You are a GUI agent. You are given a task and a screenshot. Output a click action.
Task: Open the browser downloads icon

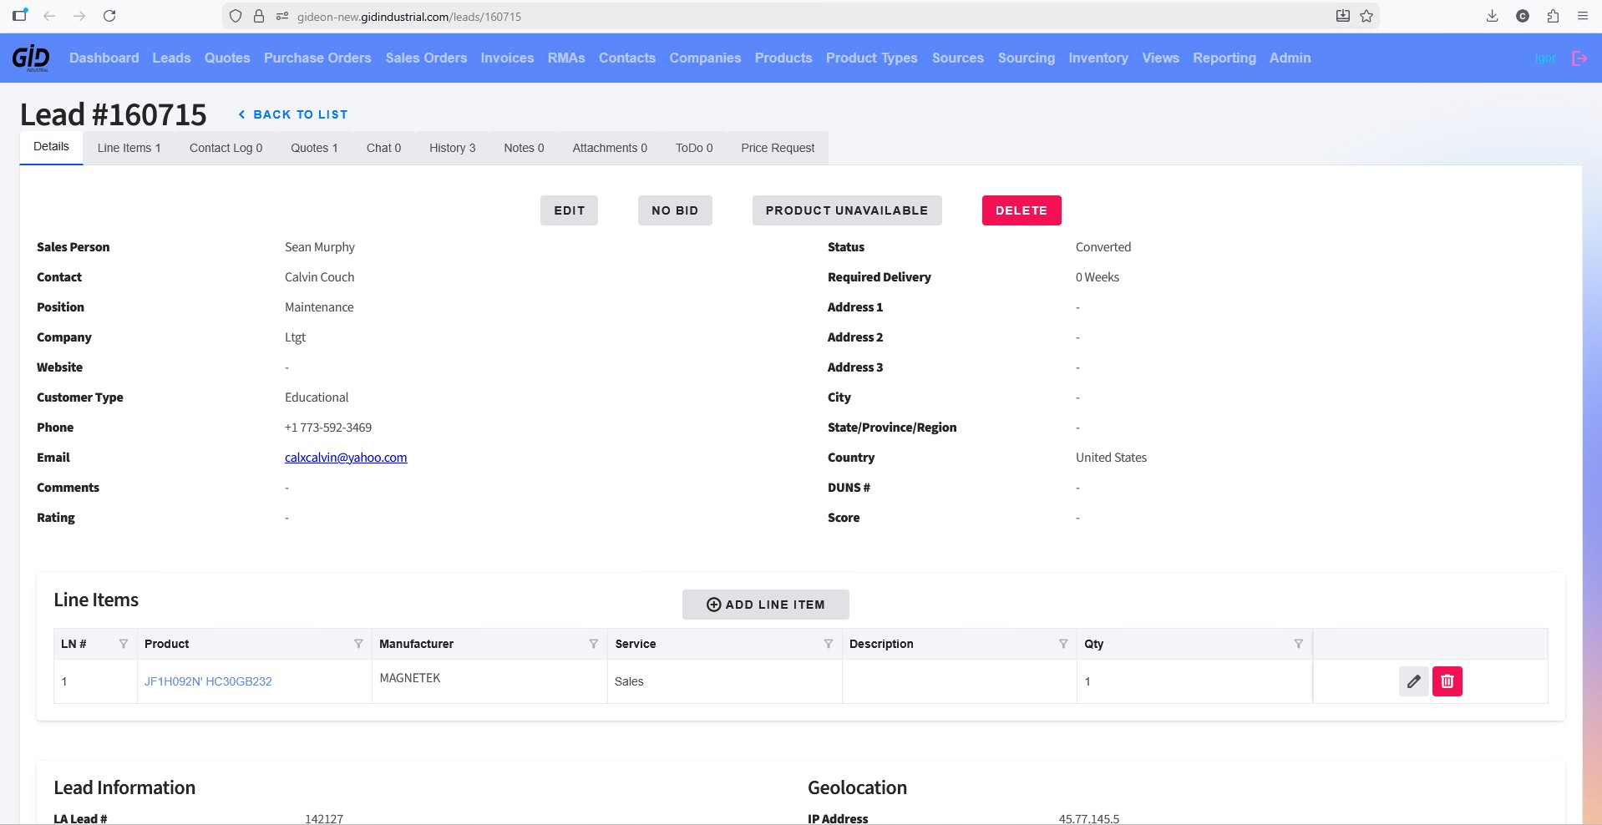[x=1493, y=16]
